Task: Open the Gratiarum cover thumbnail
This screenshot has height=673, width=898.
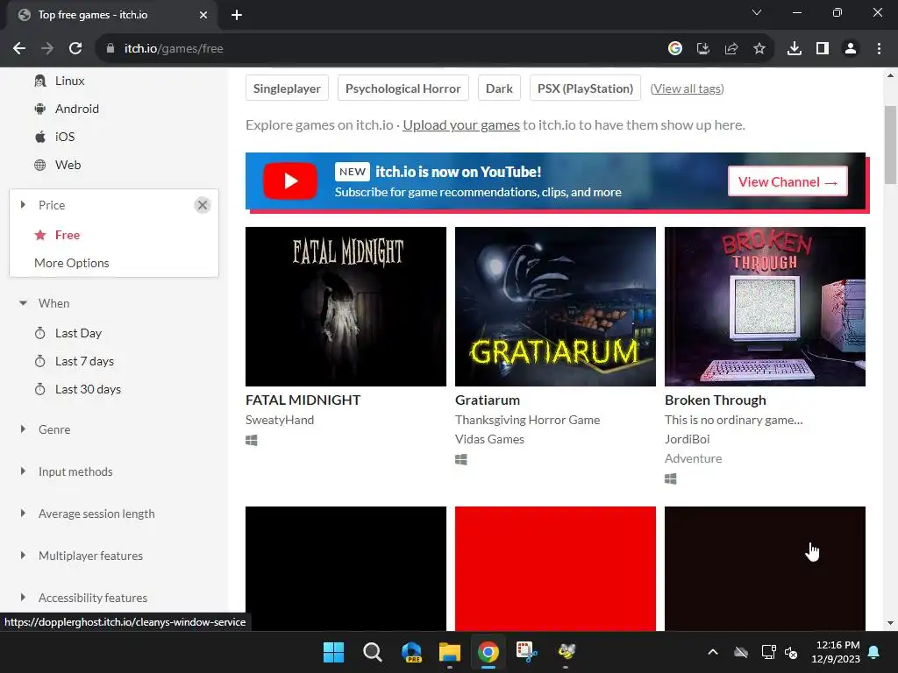Action: (x=555, y=306)
